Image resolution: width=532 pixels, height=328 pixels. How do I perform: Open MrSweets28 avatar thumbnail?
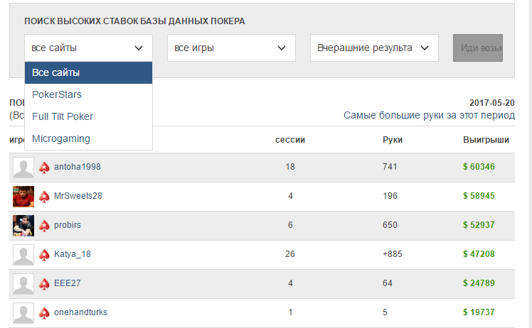[23, 196]
